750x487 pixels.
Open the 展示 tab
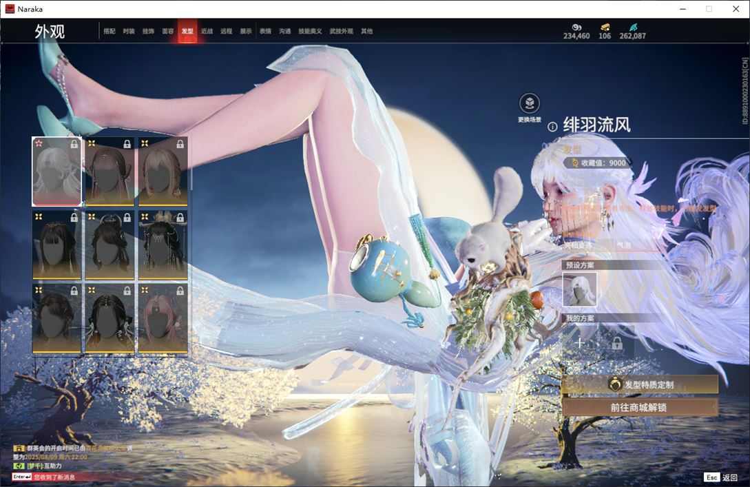(246, 31)
